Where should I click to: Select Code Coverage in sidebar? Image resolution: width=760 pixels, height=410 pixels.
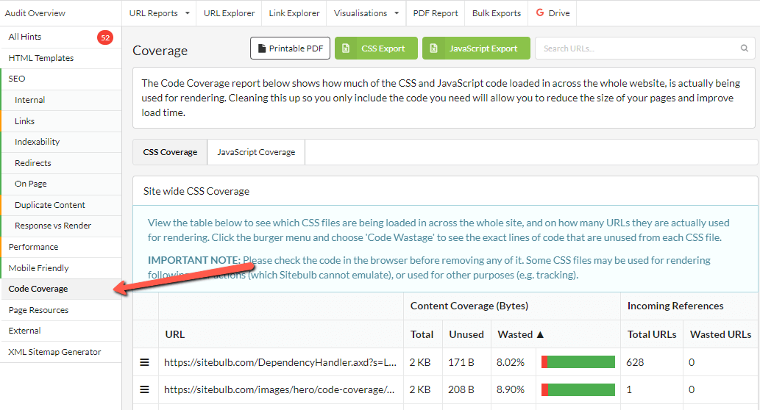pos(60,289)
